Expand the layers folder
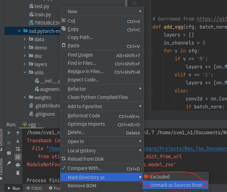The image size is (227, 192). [x=25, y=64]
